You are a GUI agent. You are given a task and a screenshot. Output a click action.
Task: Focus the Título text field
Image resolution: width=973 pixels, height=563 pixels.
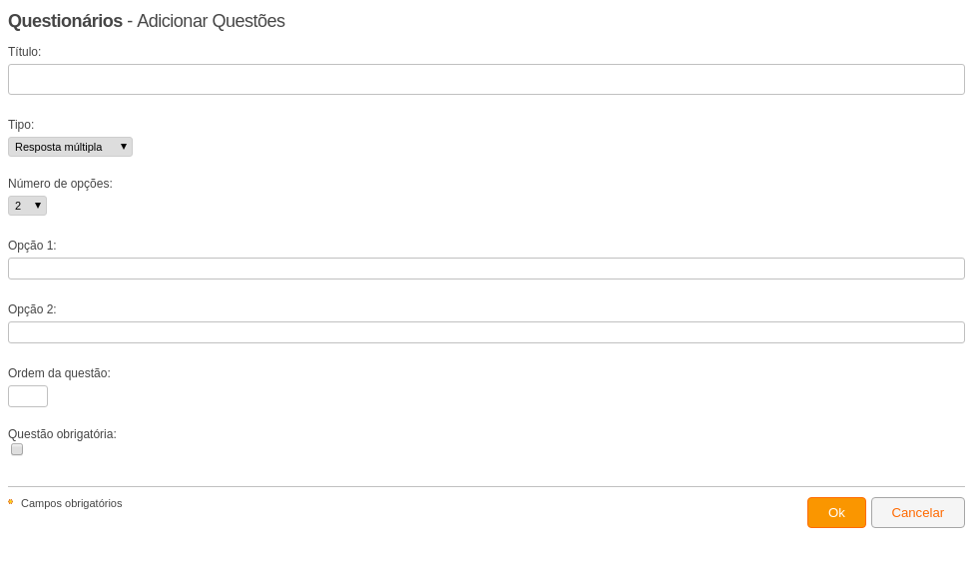coord(487,80)
